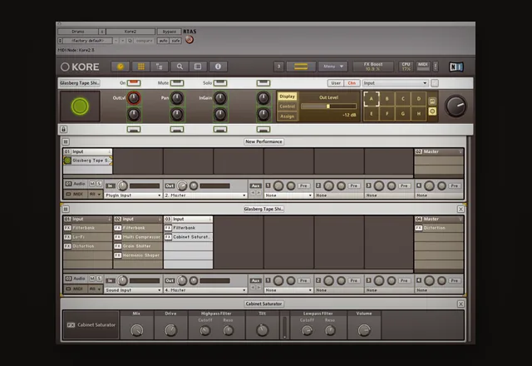Screen dimensions: 532x366
Task: Toggle Pre button for aux send 1 in New Performance
Action: (x=303, y=185)
